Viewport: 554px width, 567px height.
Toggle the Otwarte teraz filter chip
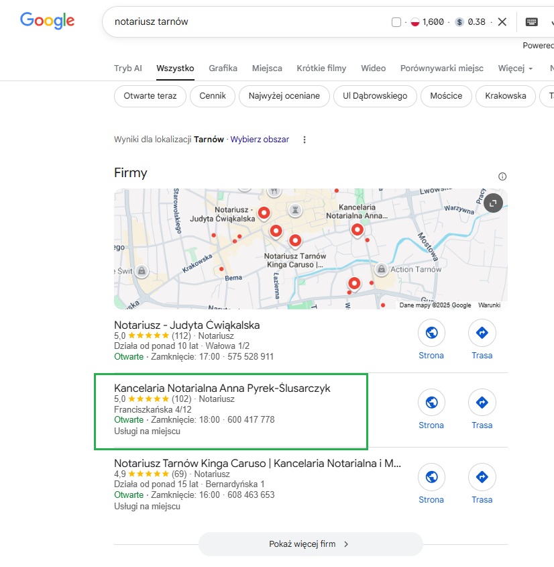[150, 96]
